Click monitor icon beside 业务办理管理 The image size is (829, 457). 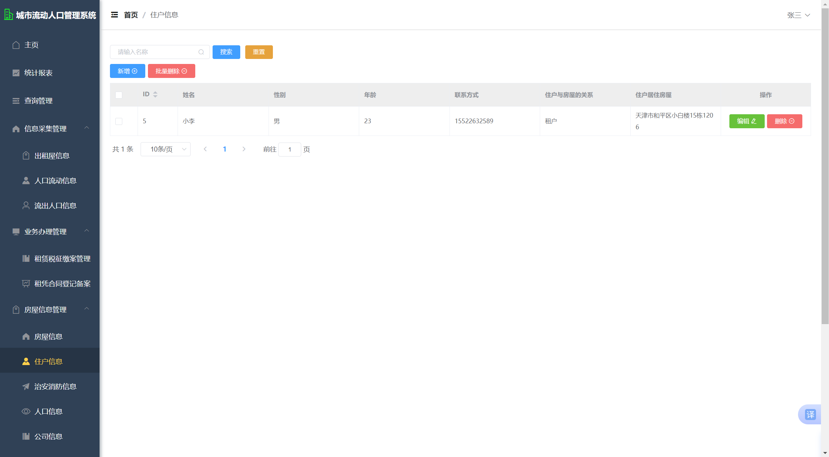tap(16, 232)
